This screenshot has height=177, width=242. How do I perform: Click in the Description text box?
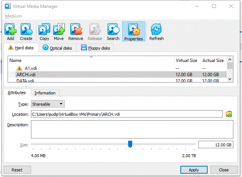[132, 129]
